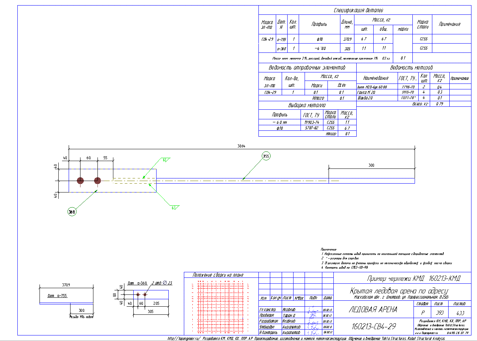Viewport: 477px width, 341px height.
Task: Select the hardware total mass value "0.79"
Action: pos(439,104)
